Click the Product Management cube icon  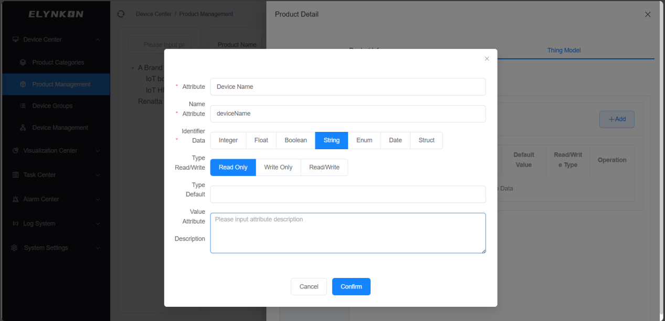(x=23, y=84)
